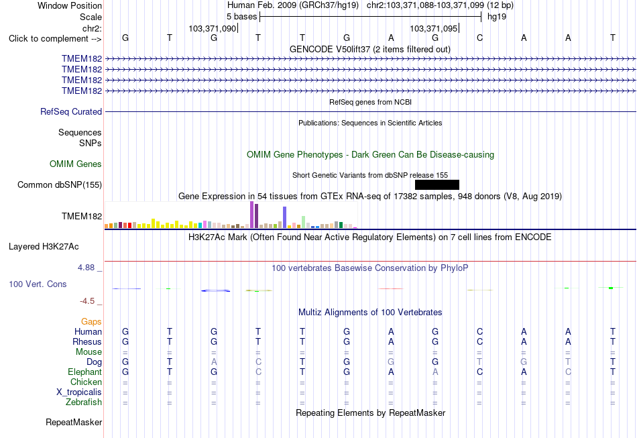The width and height of the screenshot is (637, 438).
Task: Click the '103,371,095' coordinate marker
Action: pyautogui.click(x=433, y=28)
